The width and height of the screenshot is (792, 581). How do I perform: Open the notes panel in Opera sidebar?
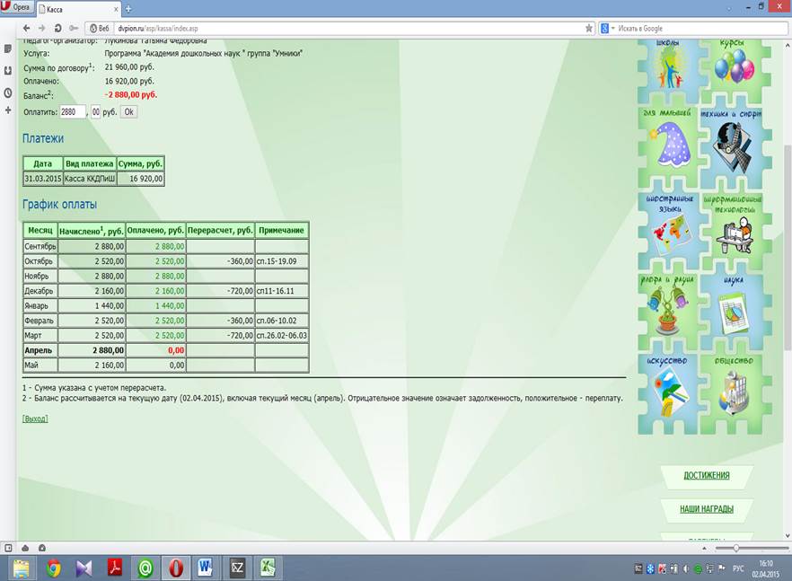[7, 49]
